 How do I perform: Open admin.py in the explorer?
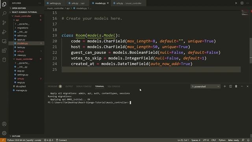[x=22, y=35]
